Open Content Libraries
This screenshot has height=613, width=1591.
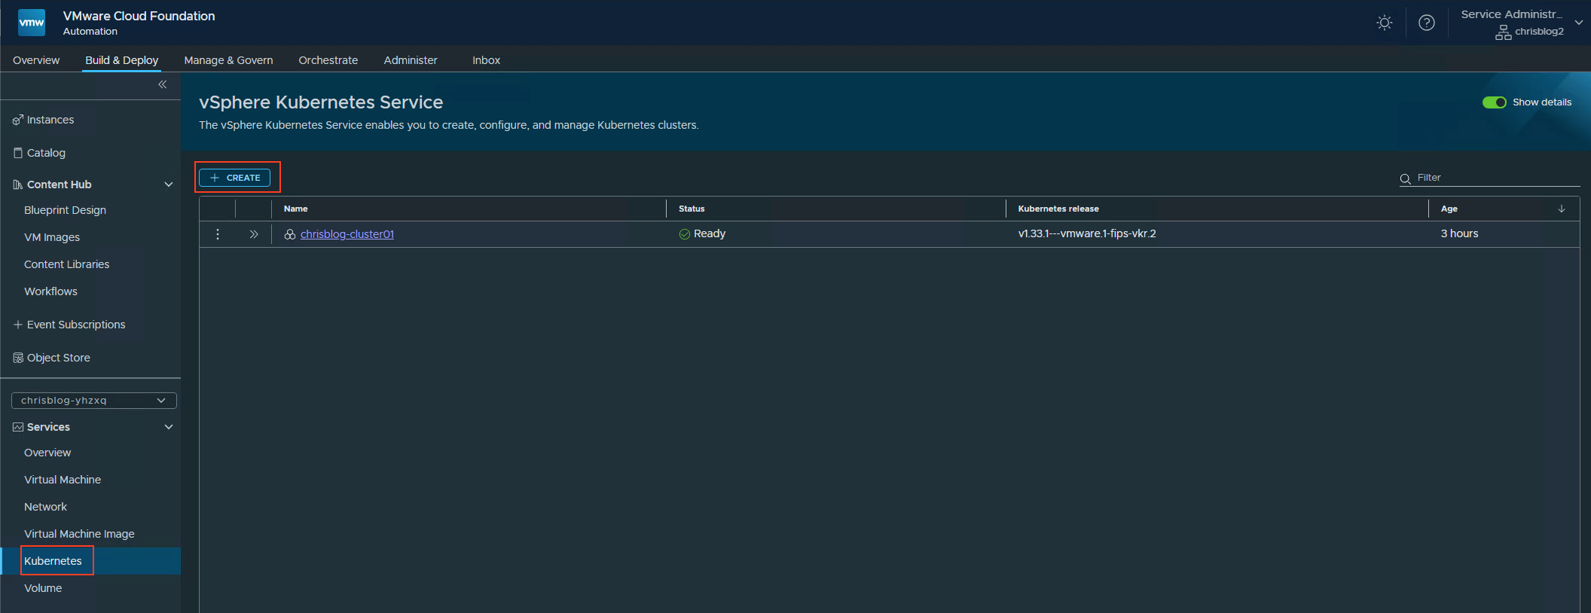[x=67, y=264]
